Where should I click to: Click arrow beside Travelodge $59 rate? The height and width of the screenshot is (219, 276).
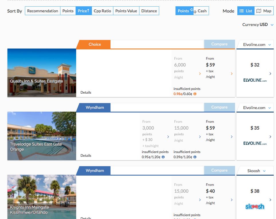232,137
